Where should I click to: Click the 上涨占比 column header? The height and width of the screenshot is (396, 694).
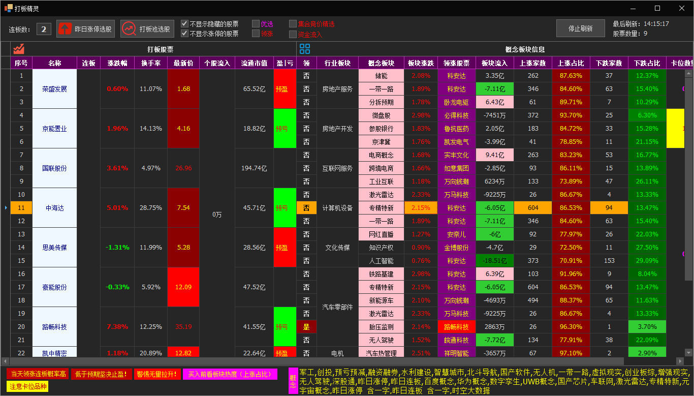[571, 63]
